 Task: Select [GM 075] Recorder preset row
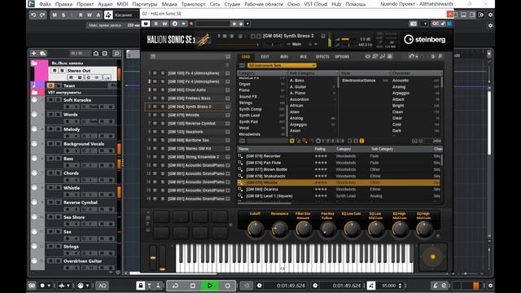(339, 156)
